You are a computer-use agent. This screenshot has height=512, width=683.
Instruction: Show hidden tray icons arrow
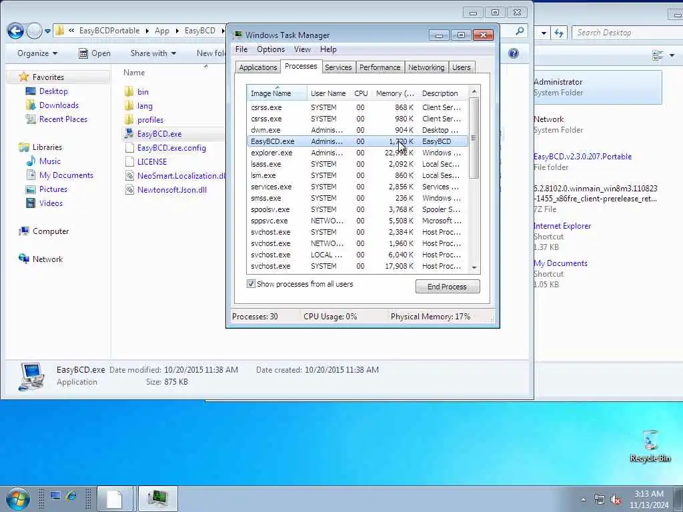coord(583,500)
